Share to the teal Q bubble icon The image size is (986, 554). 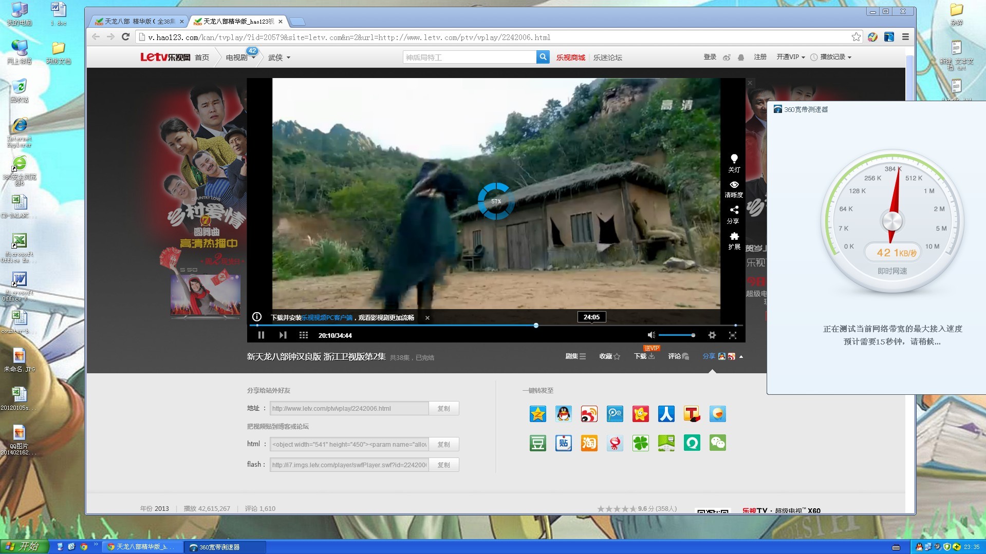point(692,443)
